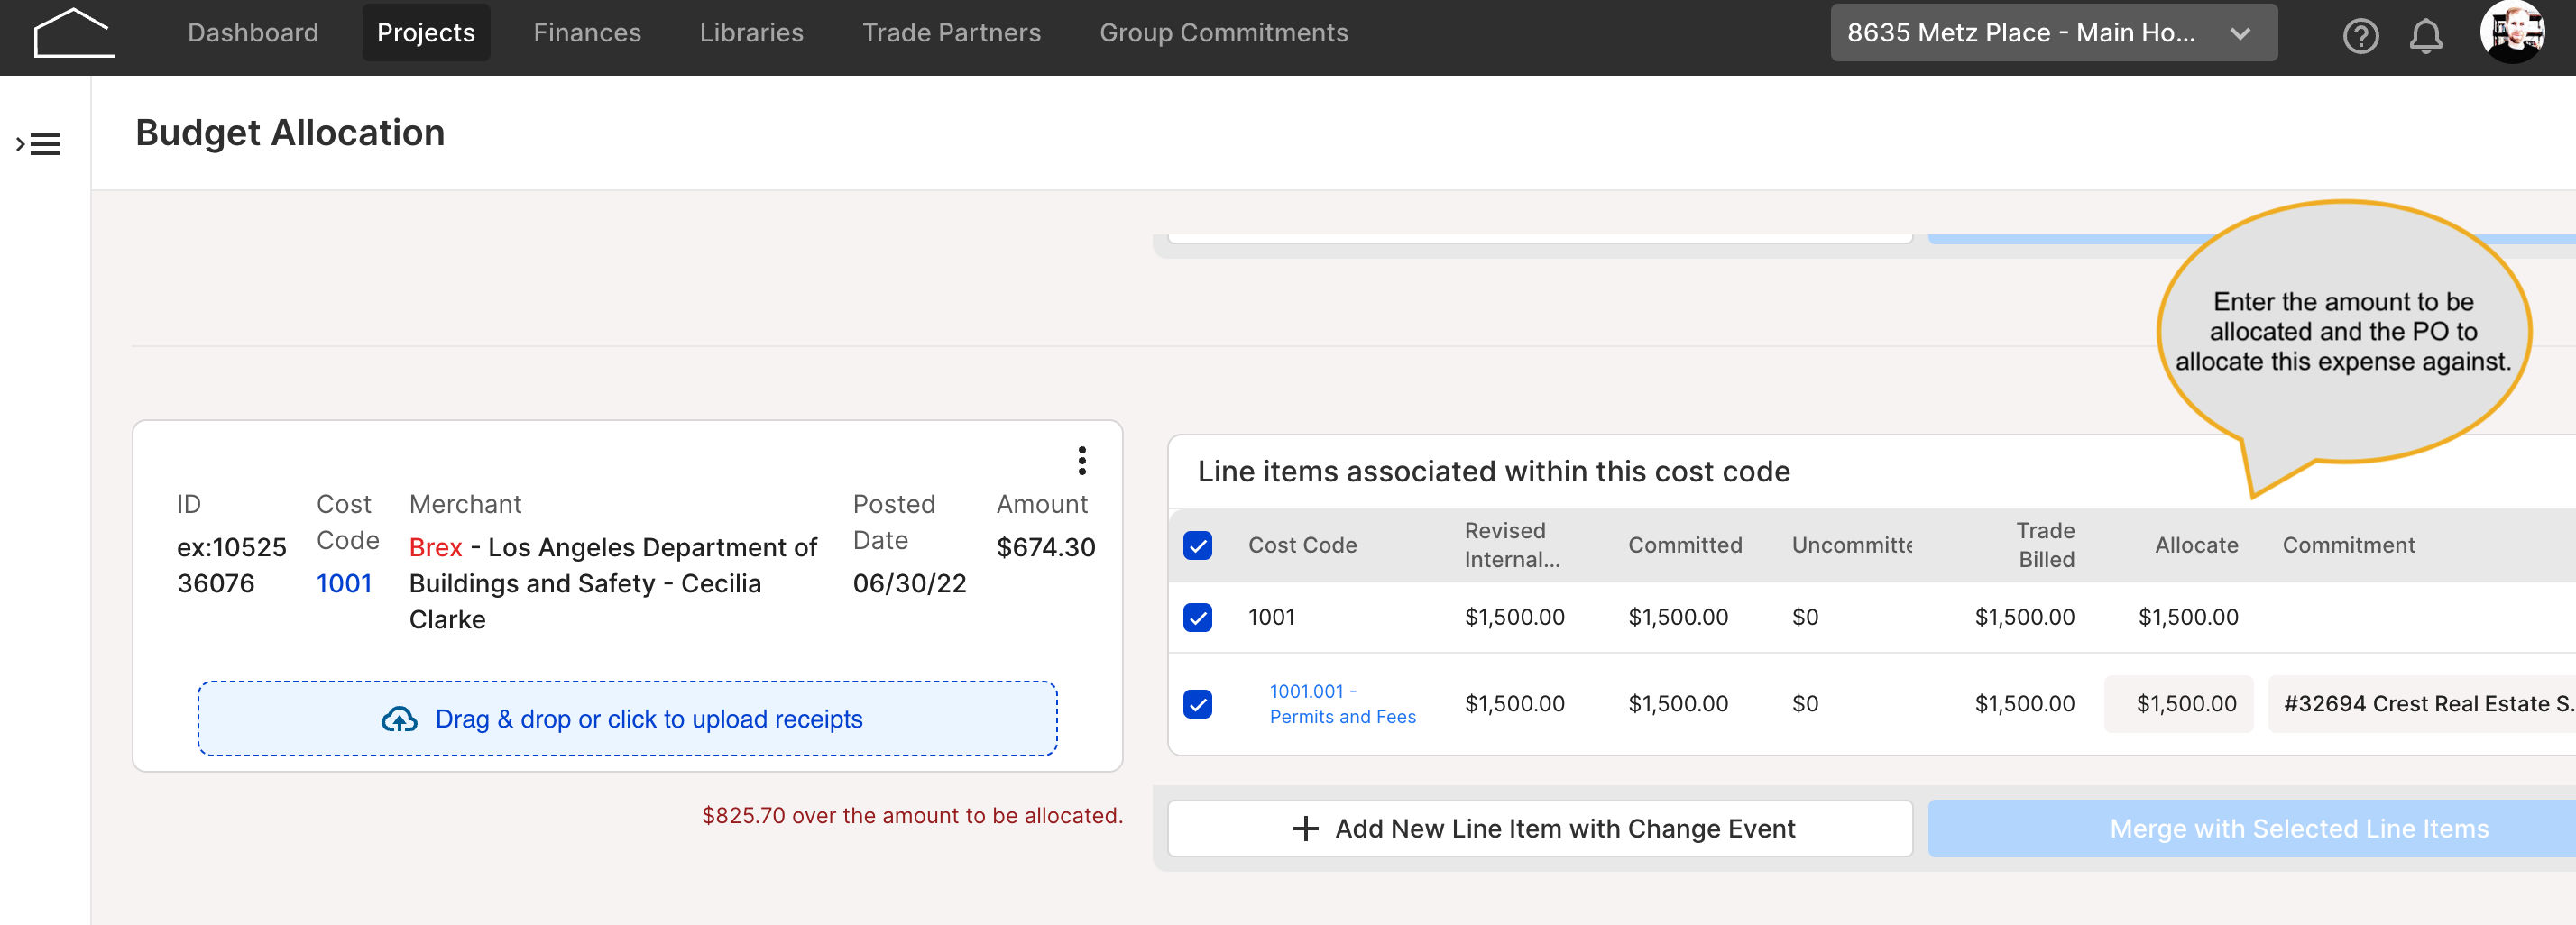Uncheck the 1001 cost code row
This screenshot has width=2576, height=925.
(x=1197, y=618)
